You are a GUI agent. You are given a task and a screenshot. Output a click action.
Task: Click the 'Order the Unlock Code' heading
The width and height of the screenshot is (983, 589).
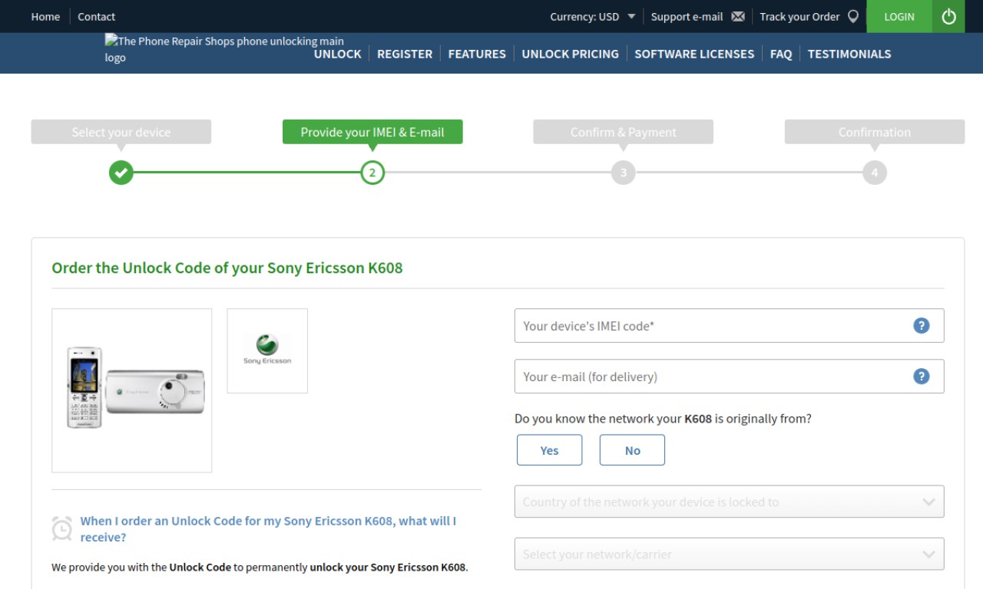pyautogui.click(x=227, y=268)
